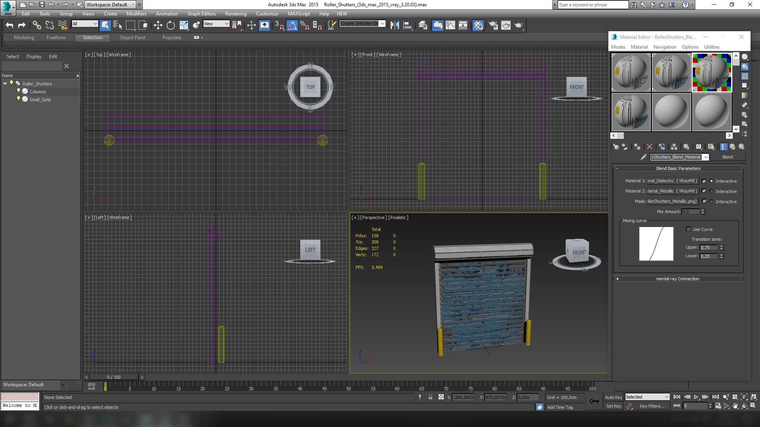The height and width of the screenshot is (427, 760).
Task: Enable the Use Curve checkbox
Action: tap(688, 229)
